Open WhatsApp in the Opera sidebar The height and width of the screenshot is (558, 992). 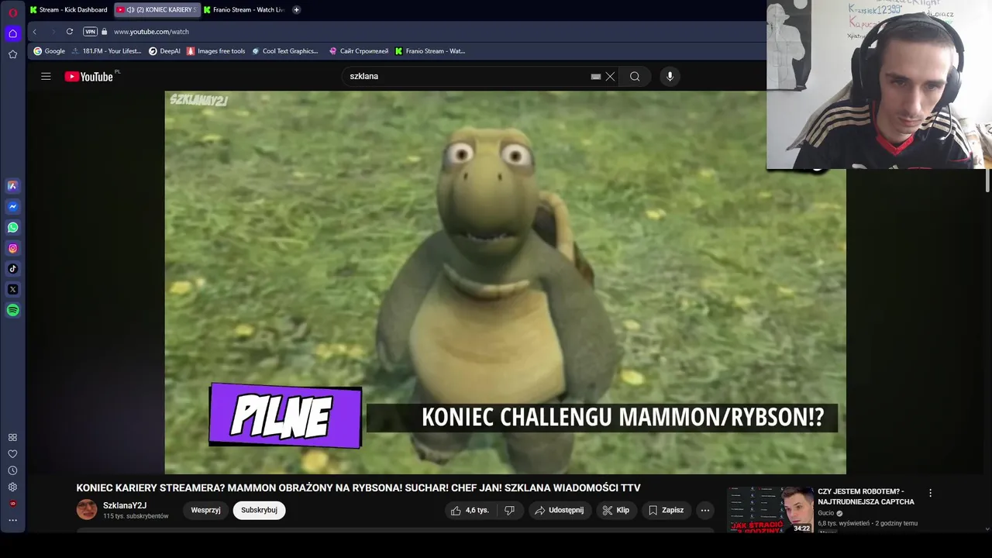[x=13, y=228]
